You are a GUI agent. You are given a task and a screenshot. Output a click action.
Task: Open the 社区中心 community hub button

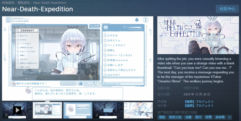(x=227, y=9)
